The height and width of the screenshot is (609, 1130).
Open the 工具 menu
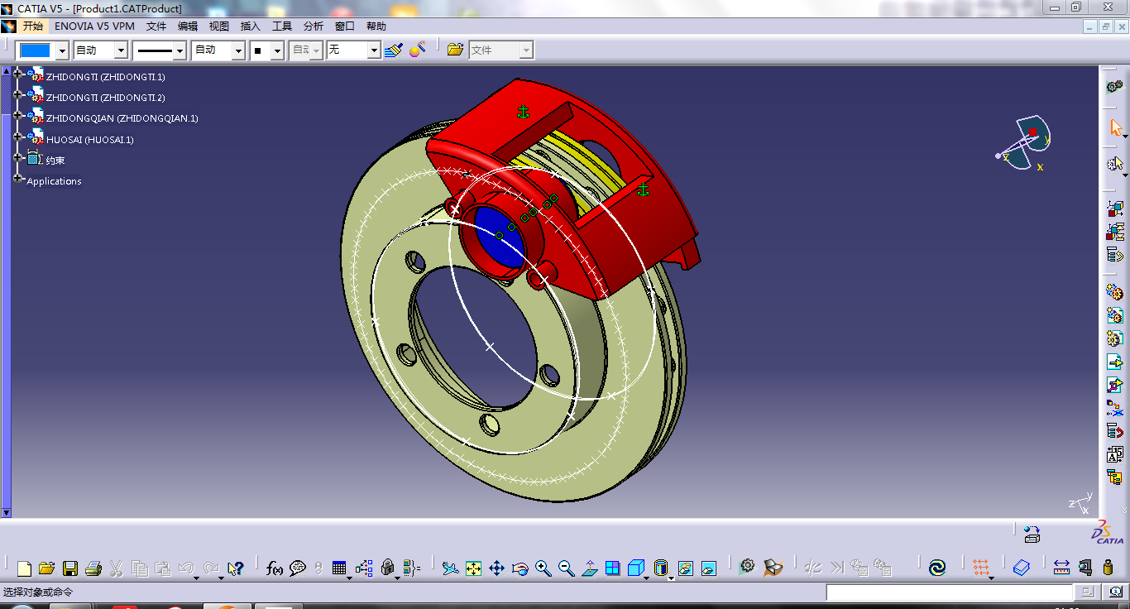click(x=282, y=26)
